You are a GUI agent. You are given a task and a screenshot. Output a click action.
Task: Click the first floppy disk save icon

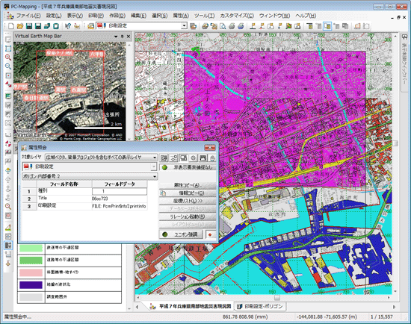point(29,26)
